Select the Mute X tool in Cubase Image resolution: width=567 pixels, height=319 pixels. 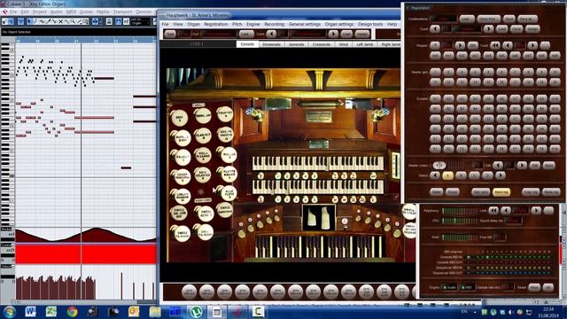[x=61, y=21]
